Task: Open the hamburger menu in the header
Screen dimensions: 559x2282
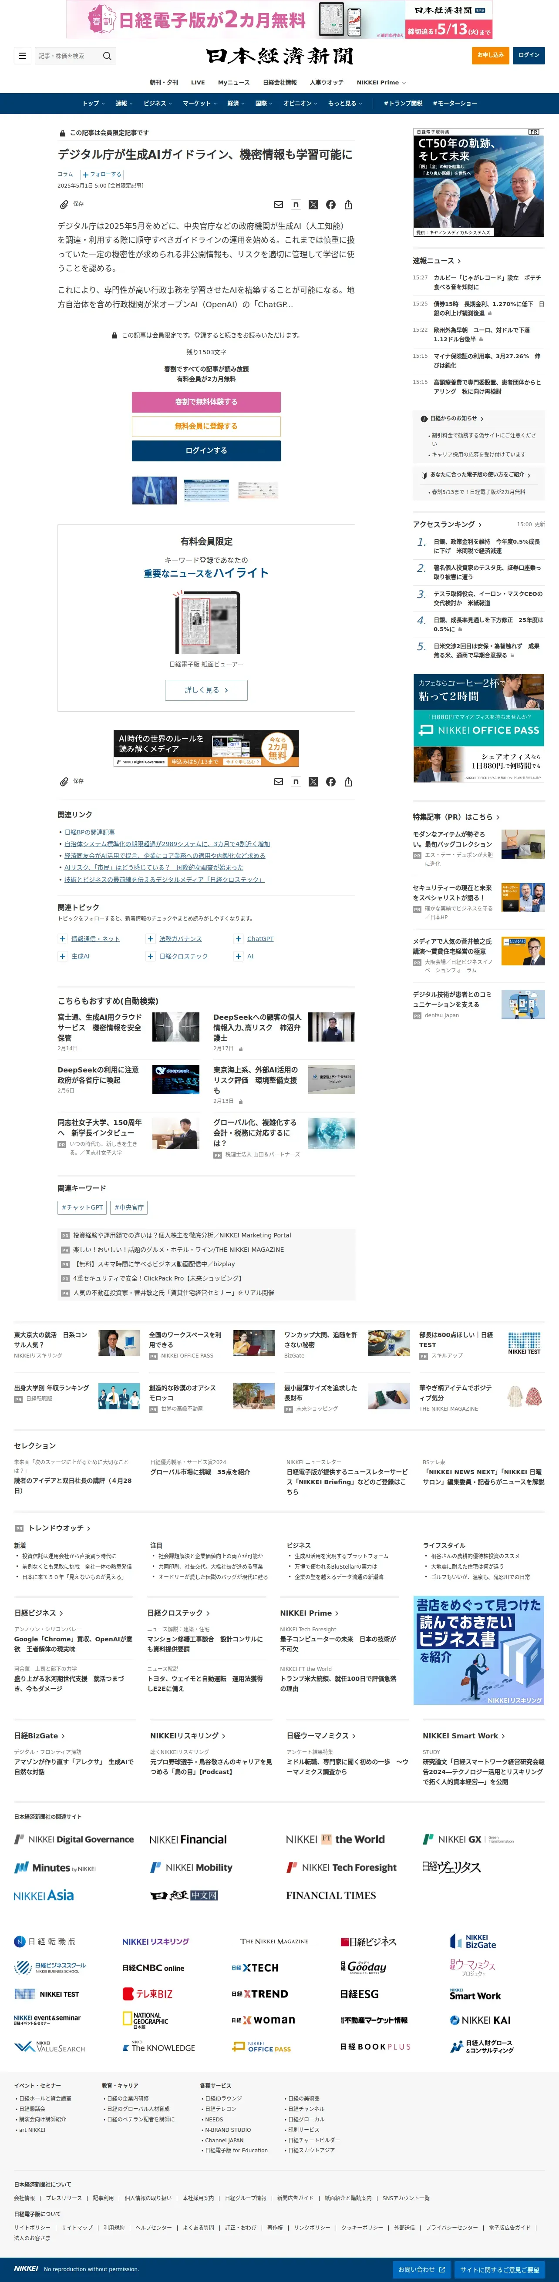Action: tap(22, 56)
